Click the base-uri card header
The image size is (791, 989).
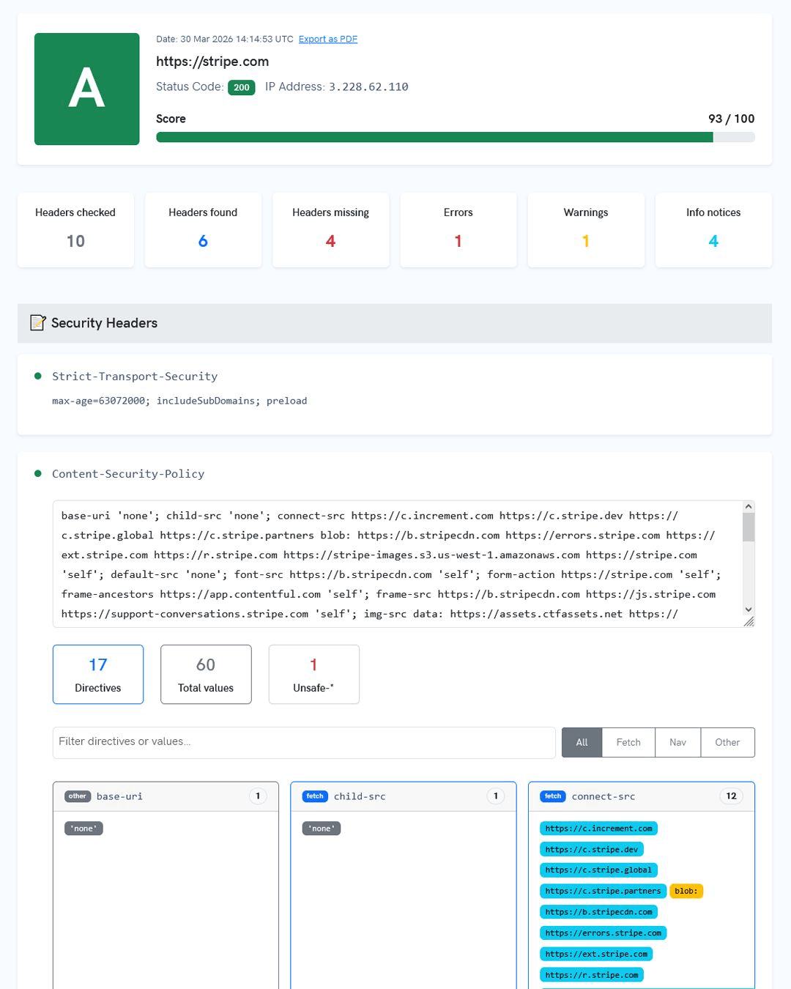[x=166, y=796]
